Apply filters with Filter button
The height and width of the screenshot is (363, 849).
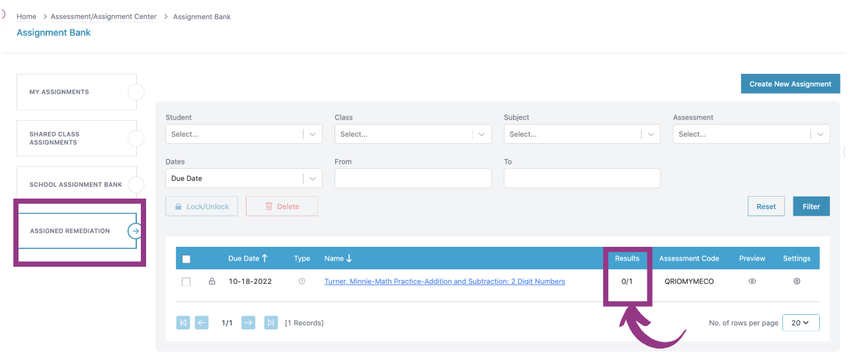click(x=811, y=206)
